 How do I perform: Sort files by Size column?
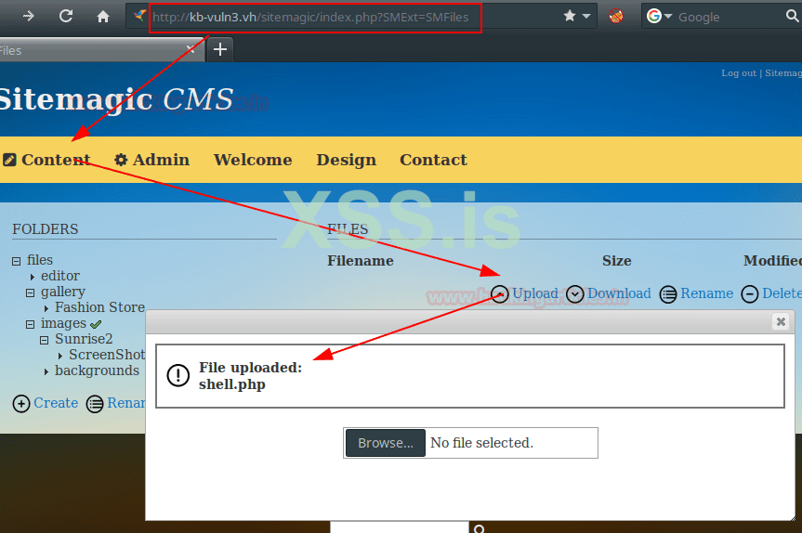(x=616, y=261)
